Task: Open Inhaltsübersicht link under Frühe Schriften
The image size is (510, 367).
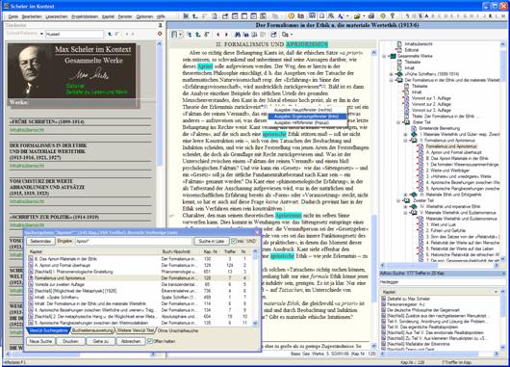Action: [x=27, y=130]
